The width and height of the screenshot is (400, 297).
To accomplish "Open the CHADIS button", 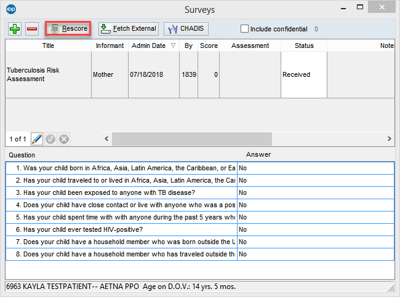I will pyautogui.click(x=185, y=29).
